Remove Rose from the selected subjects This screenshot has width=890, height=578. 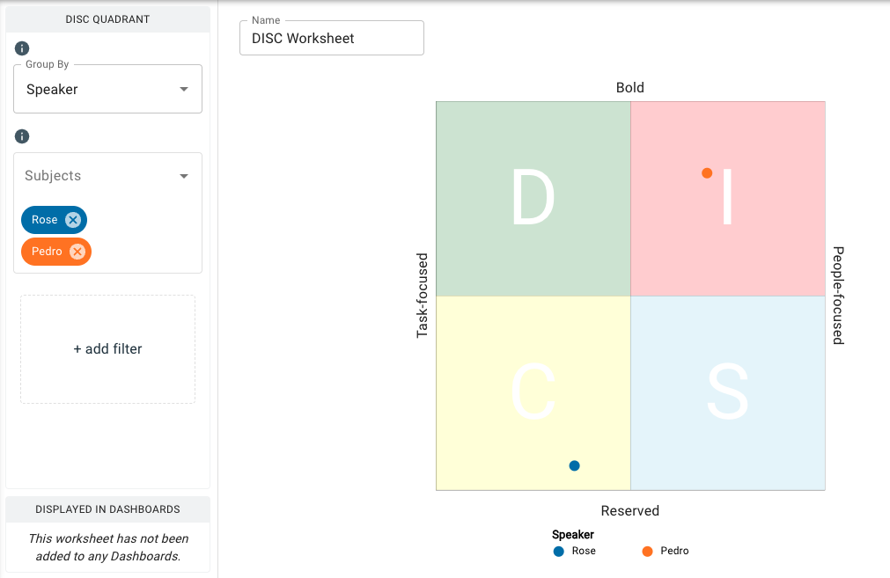pos(75,220)
